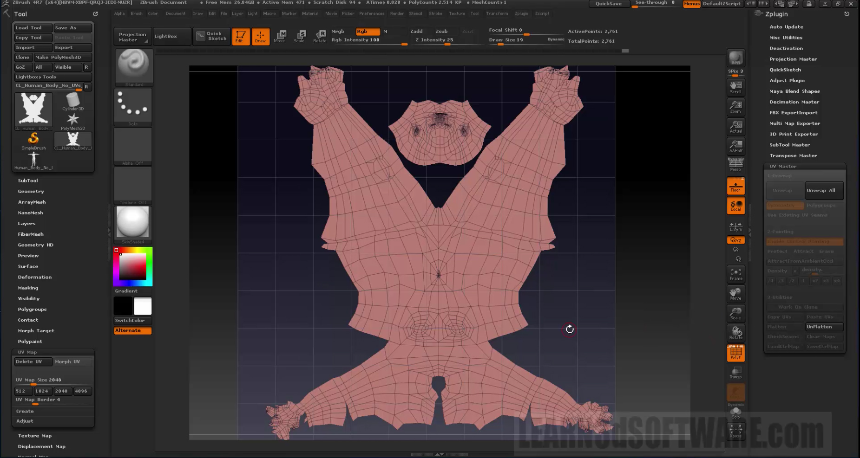Click the Actual size icon
The height and width of the screenshot is (458, 860).
(735, 126)
